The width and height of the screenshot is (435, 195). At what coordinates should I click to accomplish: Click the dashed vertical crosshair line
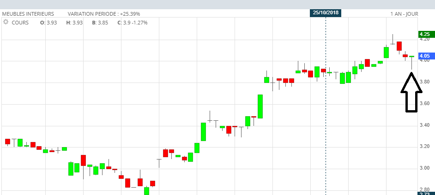[x=326, y=105]
